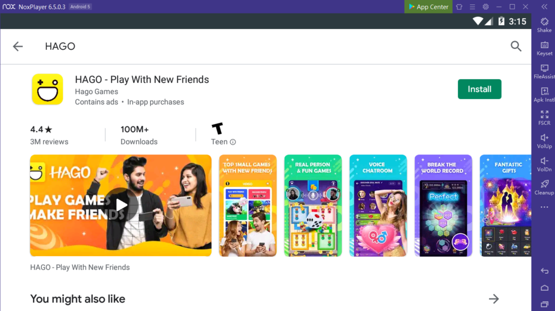Click the 3M reviews label
The height and width of the screenshot is (311, 555).
pyautogui.click(x=49, y=142)
